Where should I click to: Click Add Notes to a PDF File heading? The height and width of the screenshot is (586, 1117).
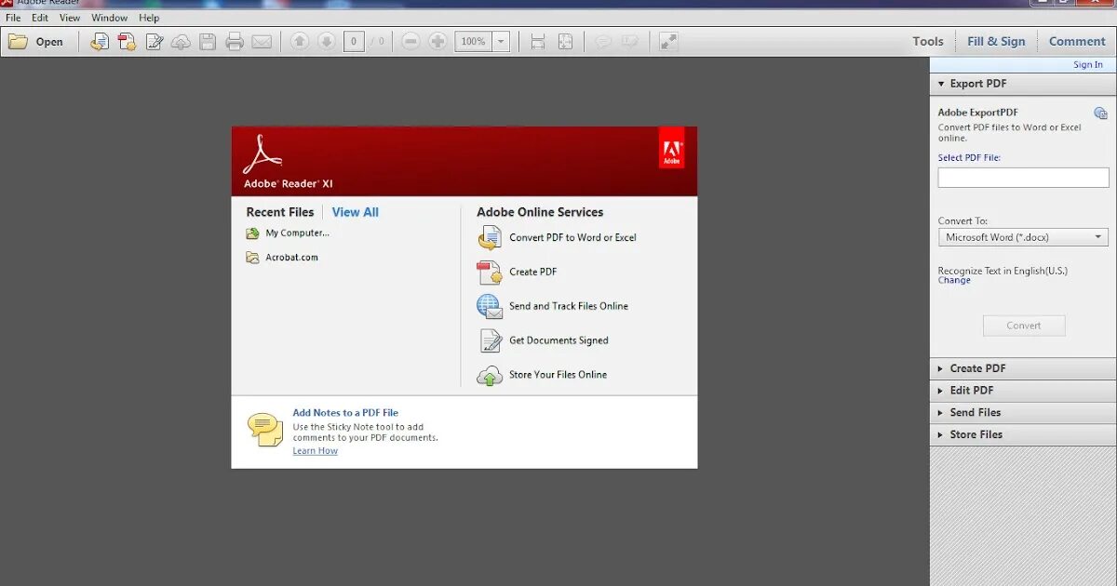point(345,413)
